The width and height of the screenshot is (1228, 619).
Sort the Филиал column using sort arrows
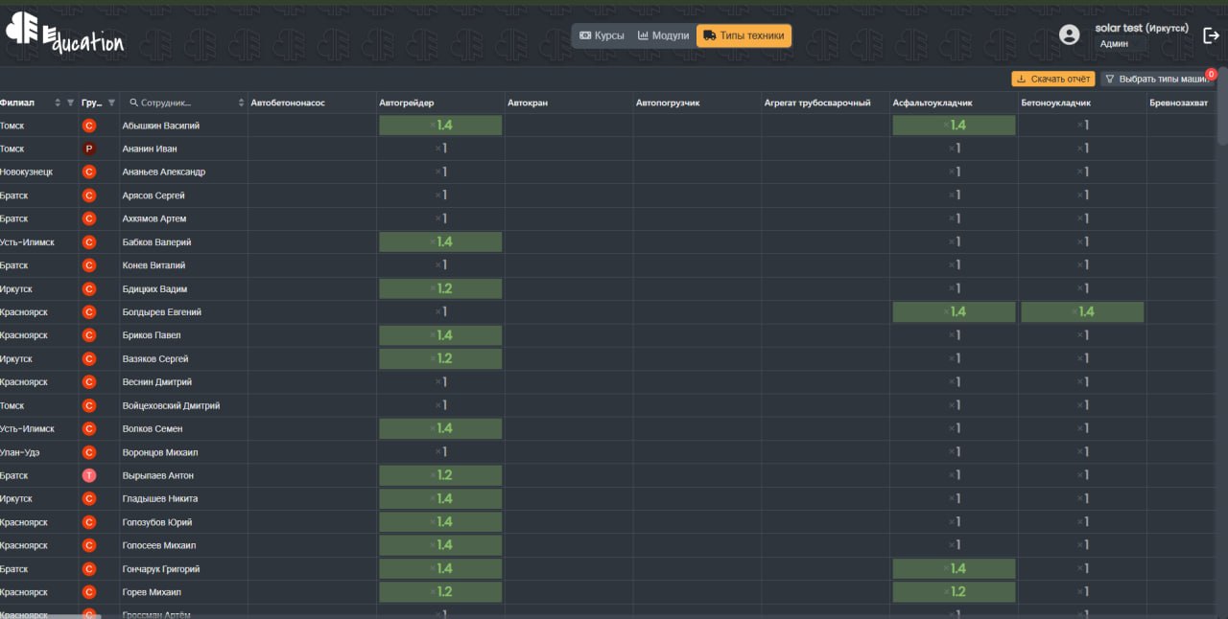[58, 103]
